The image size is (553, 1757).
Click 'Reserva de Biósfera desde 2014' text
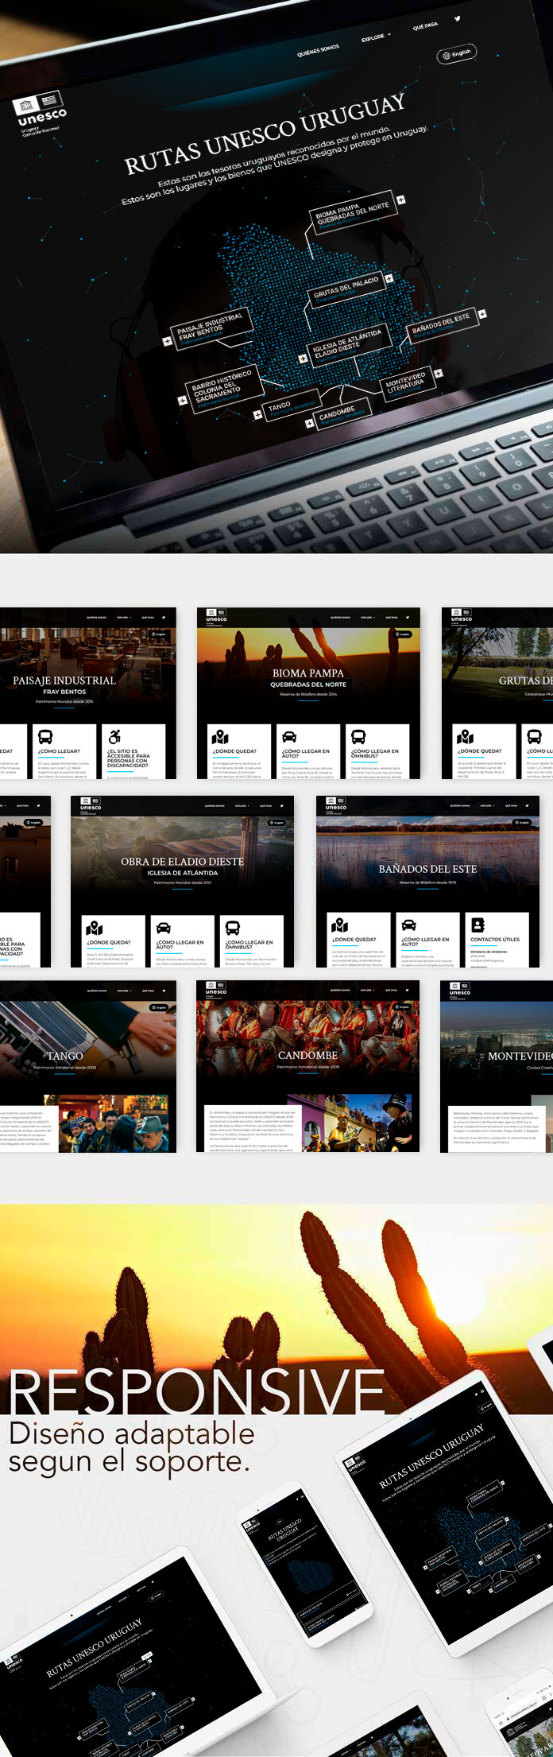(x=308, y=694)
